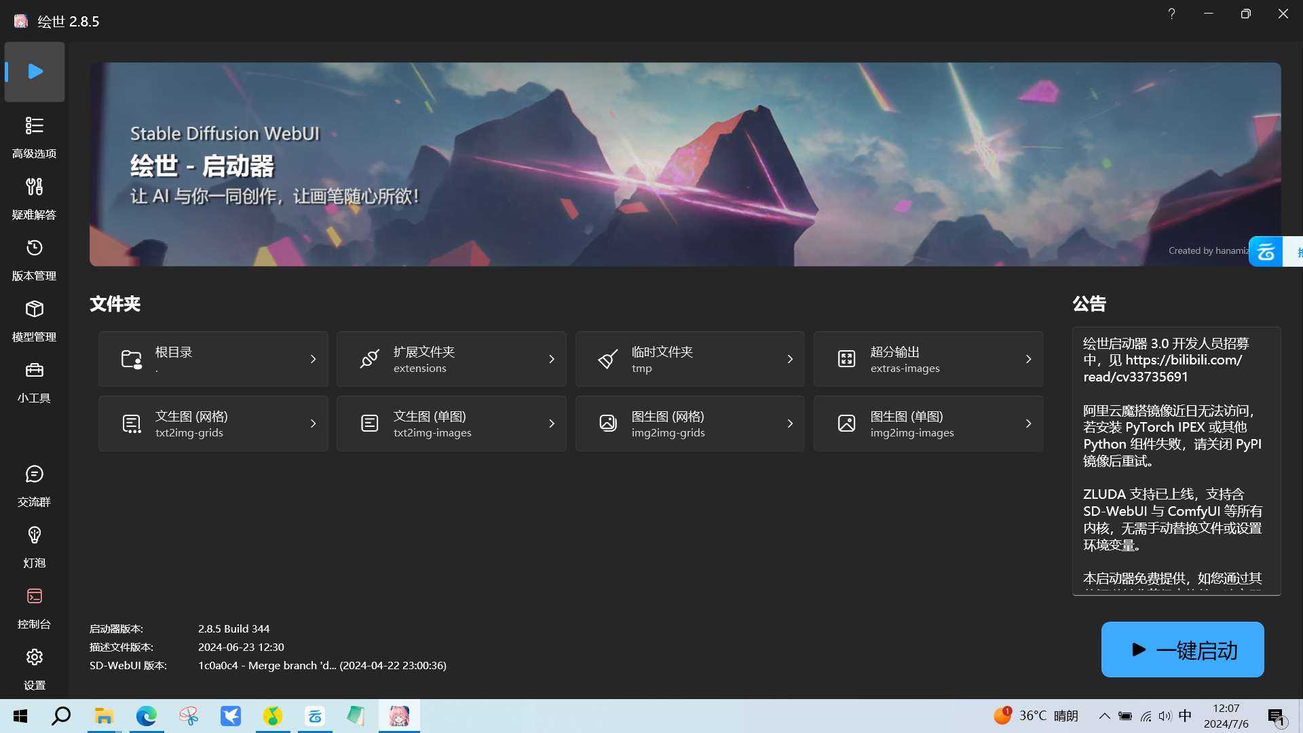The image size is (1303, 733).
Task: Open 图生图 (单图) folder card
Action: tap(928, 424)
